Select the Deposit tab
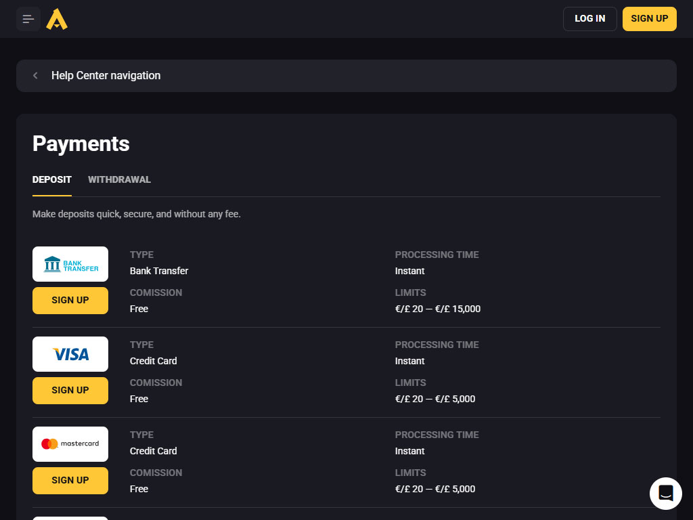The image size is (693, 520). 52,179
